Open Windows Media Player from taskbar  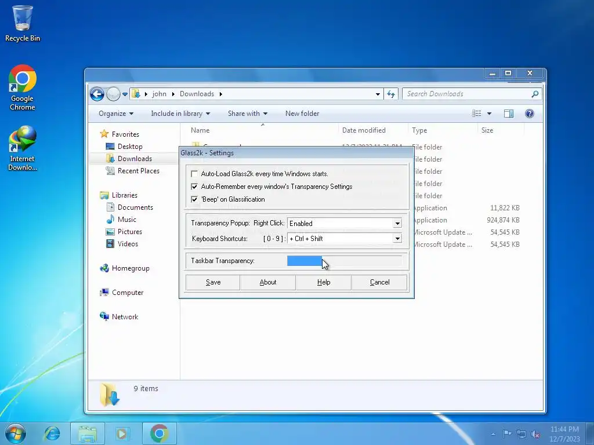click(122, 433)
